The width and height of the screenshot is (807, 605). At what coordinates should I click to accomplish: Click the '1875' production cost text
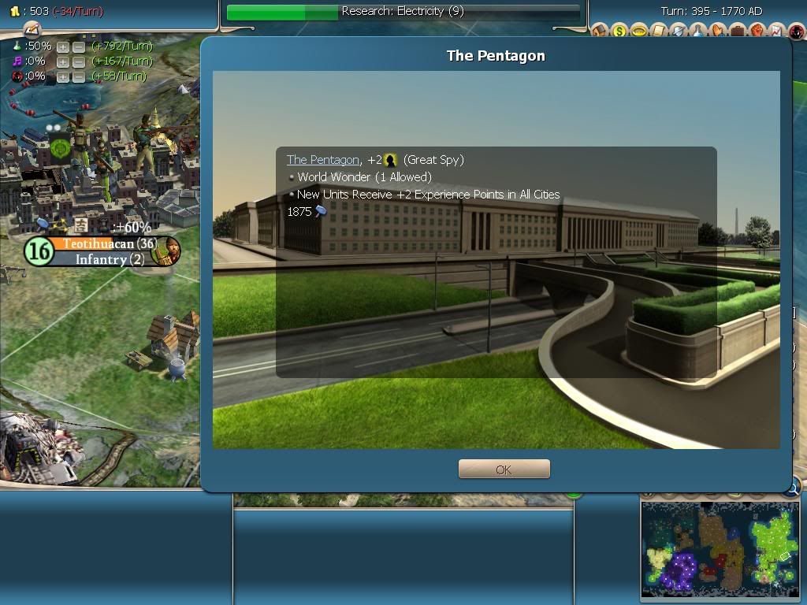(x=299, y=211)
